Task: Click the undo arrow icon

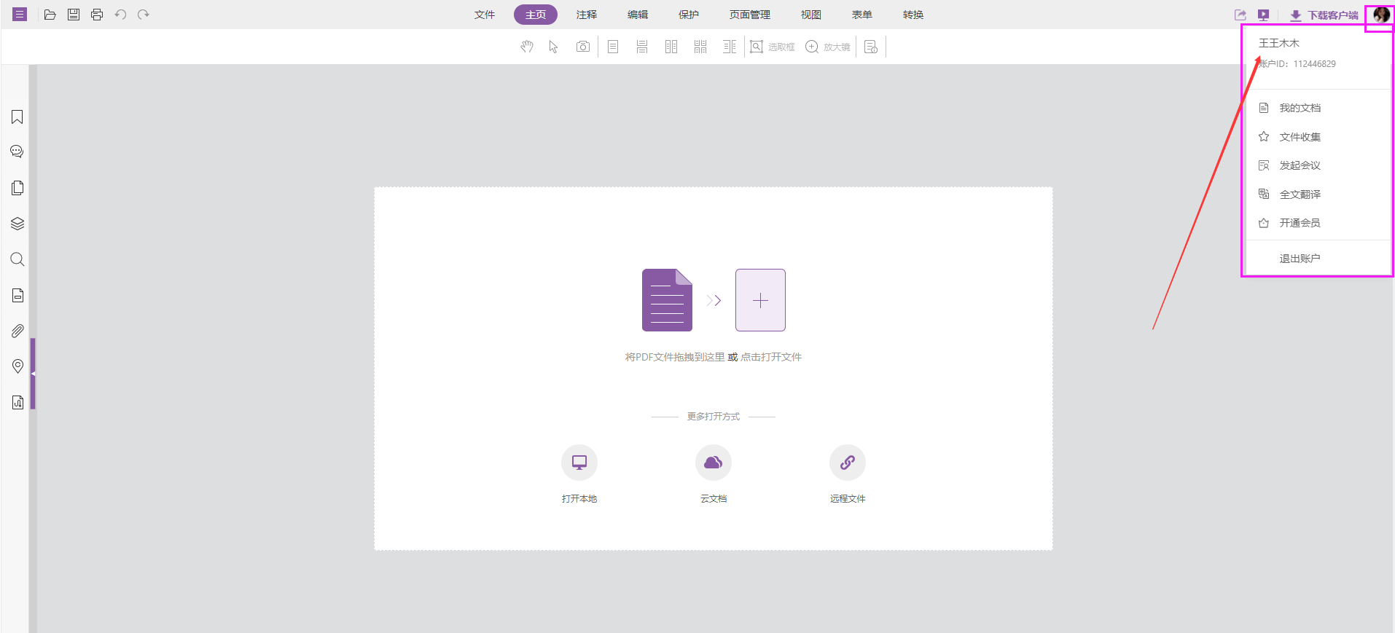Action: coord(120,15)
